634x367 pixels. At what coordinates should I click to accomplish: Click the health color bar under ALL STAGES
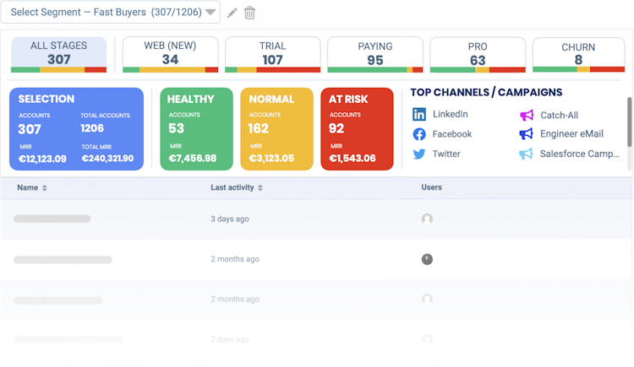tap(58, 70)
